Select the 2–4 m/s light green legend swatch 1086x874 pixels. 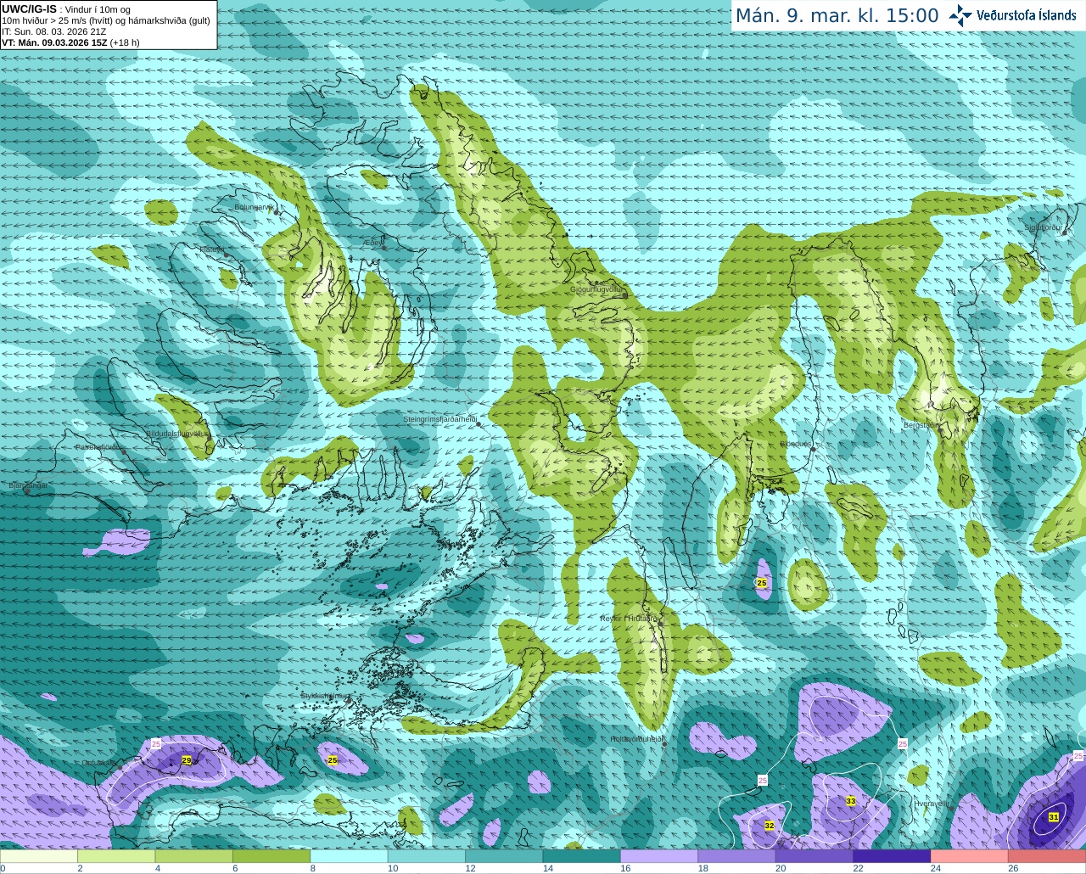(x=116, y=856)
